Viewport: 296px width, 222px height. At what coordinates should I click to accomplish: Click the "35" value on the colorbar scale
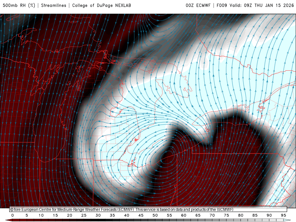point(112,215)
